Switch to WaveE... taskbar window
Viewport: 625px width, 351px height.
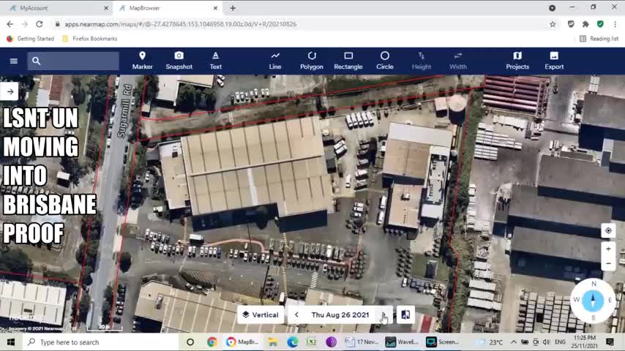pyautogui.click(x=402, y=342)
